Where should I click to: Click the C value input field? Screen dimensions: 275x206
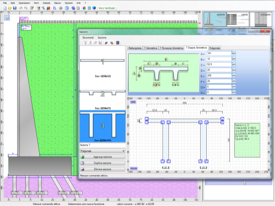[x=219, y=64]
